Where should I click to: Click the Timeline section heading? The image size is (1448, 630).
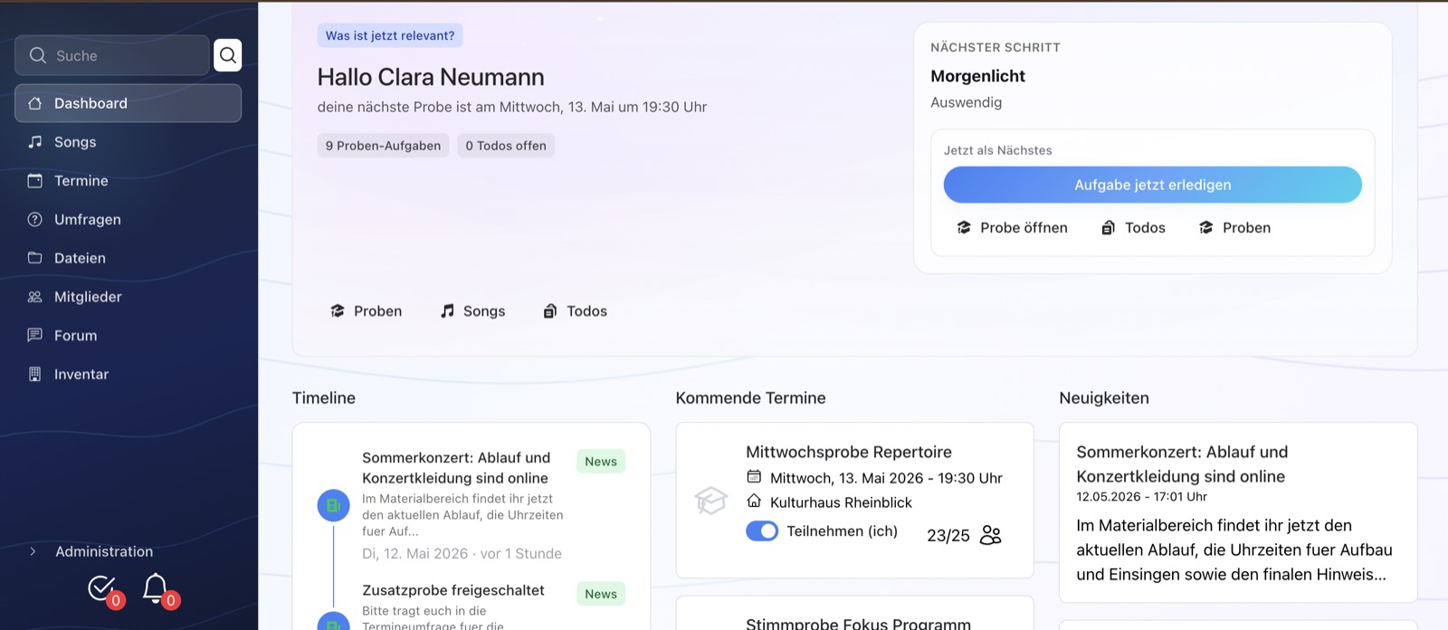pos(324,398)
